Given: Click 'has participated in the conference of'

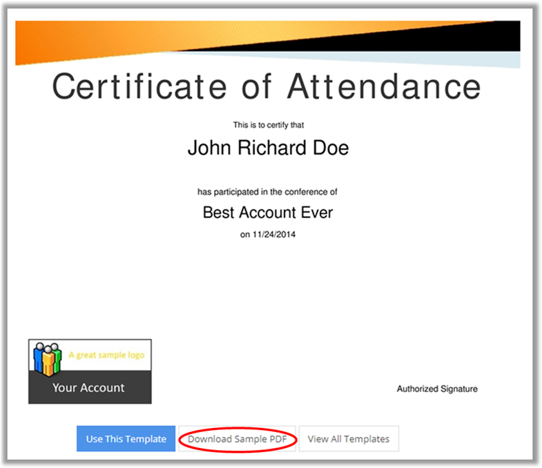Looking at the screenshot, I should (x=267, y=192).
